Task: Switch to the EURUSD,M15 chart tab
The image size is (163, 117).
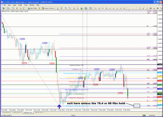Action: [7, 112]
